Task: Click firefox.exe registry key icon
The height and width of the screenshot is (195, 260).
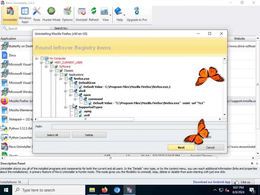Action: (71, 79)
